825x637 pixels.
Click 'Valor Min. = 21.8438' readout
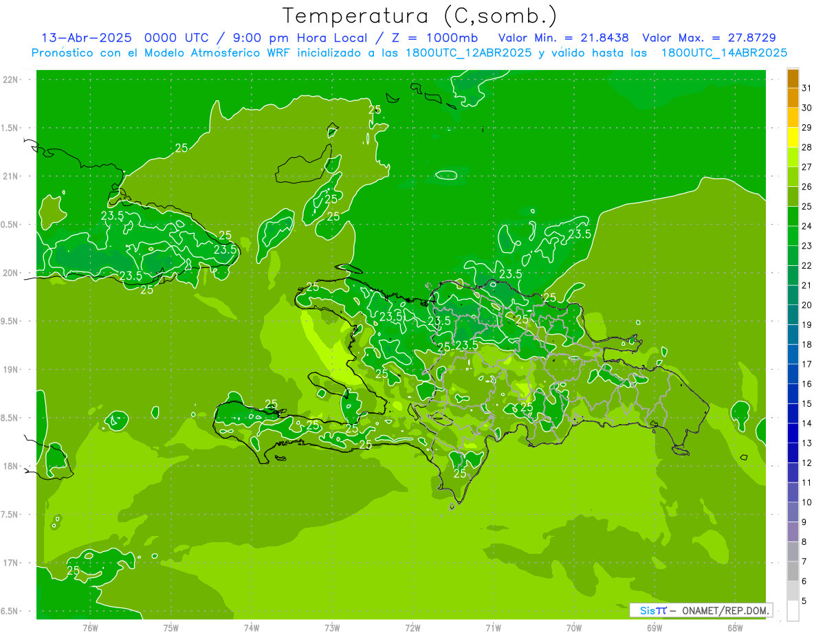point(563,38)
